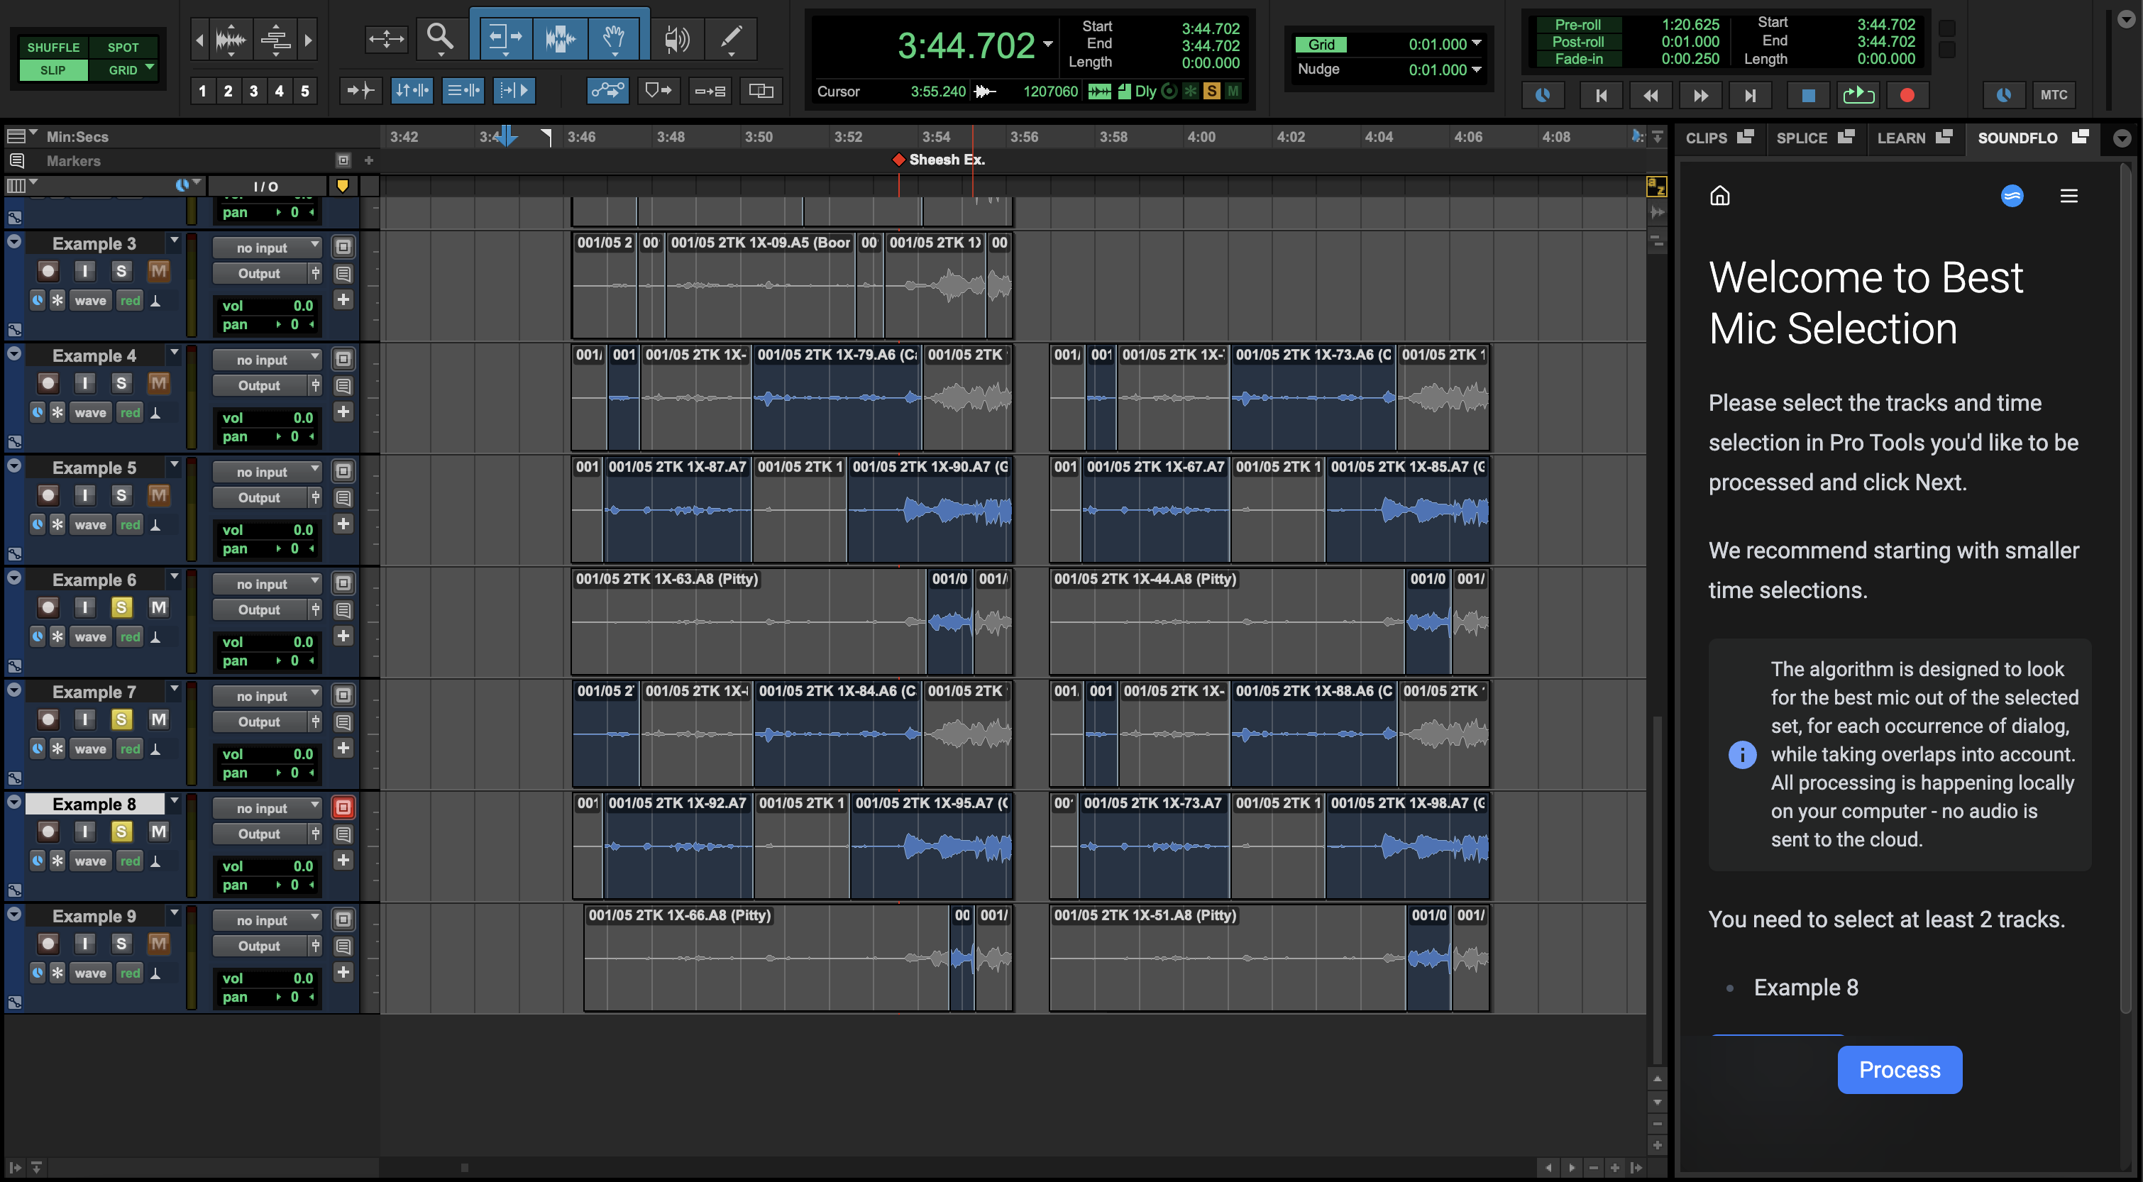Enable SLIP edit mode

pyautogui.click(x=53, y=70)
